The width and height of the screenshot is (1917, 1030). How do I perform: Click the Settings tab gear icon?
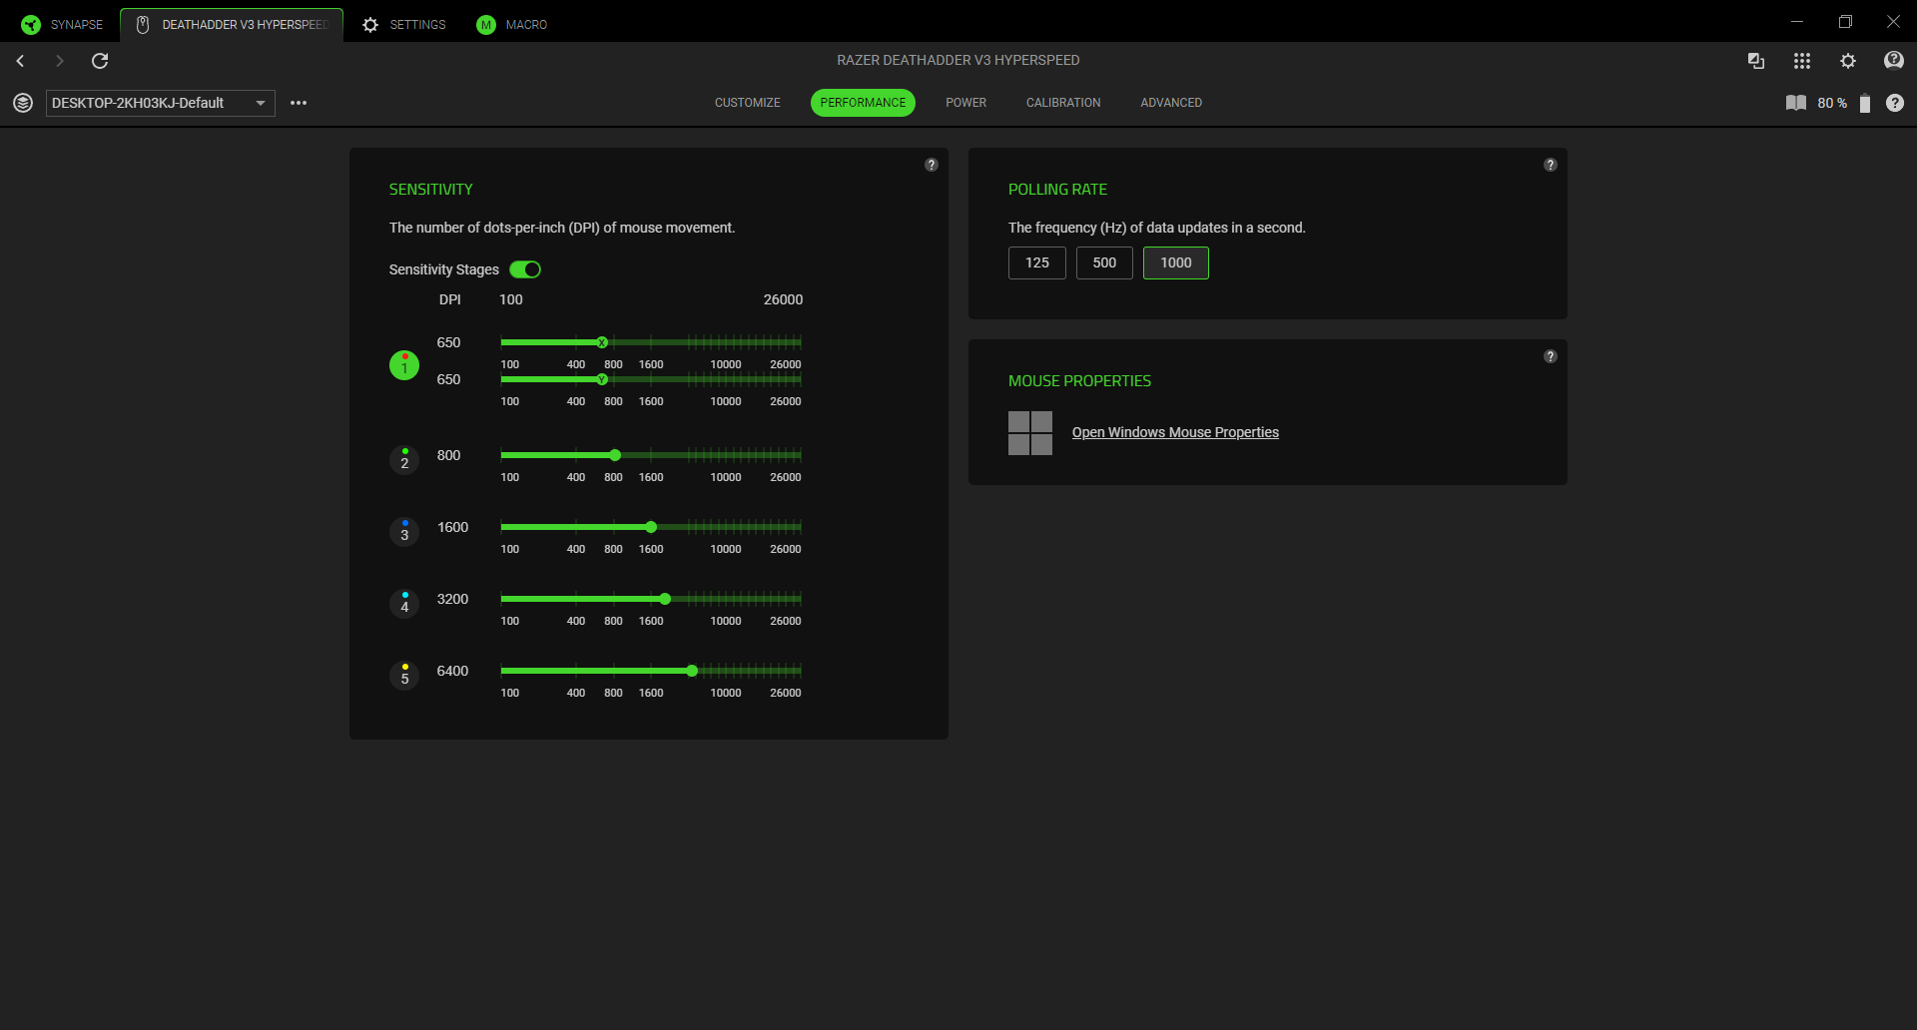coord(370,25)
